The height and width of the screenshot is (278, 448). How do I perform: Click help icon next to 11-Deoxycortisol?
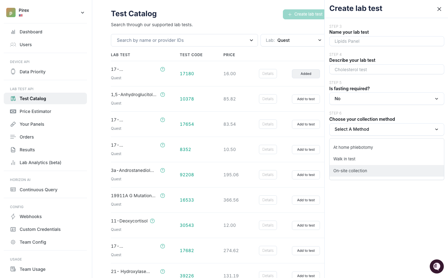pyautogui.click(x=152, y=221)
